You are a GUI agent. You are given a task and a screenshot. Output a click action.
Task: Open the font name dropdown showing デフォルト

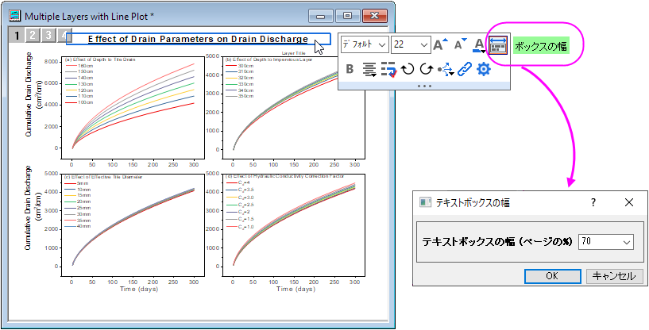click(365, 44)
